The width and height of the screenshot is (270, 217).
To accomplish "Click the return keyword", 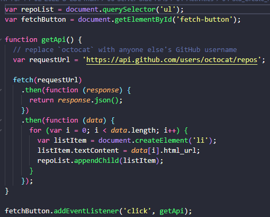I will pos(41,100).
